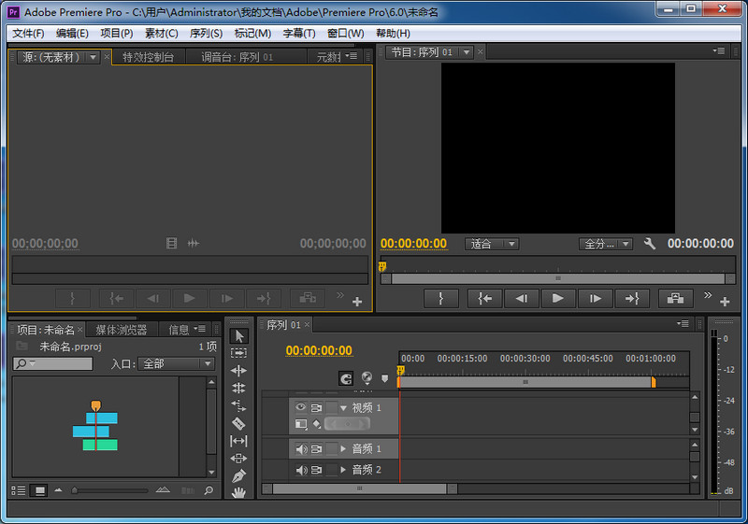Viewport: 748px width, 524px height.
Task: Expand the 音频 1 track
Action: [x=343, y=449]
